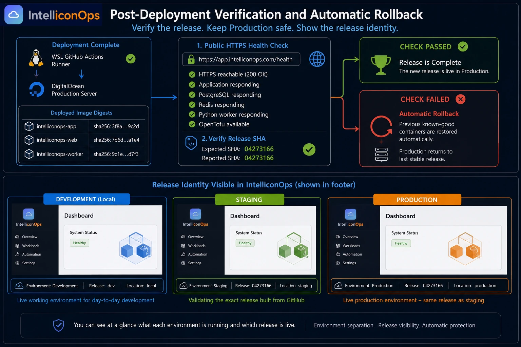
Task: Open Workloads in the Staging sidebar
Action: (x=193, y=246)
